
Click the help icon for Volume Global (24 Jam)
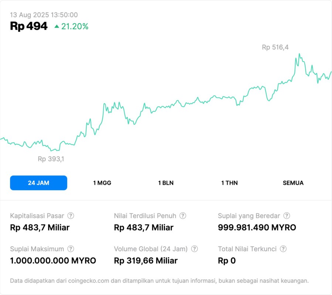[194, 249]
